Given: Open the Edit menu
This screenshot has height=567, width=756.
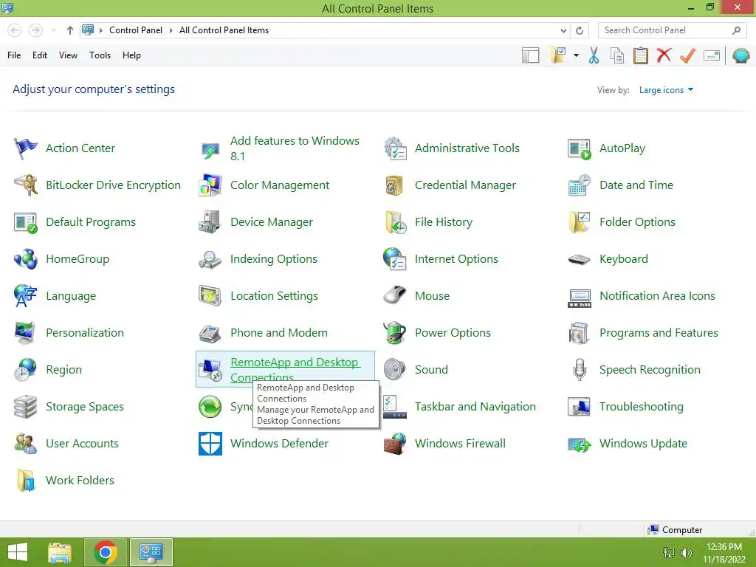Looking at the screenshot, I should click(40, 55).
